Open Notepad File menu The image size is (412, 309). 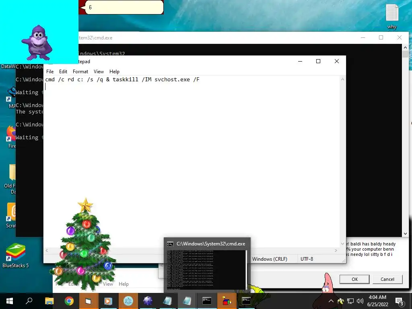[x=50, y=72]
